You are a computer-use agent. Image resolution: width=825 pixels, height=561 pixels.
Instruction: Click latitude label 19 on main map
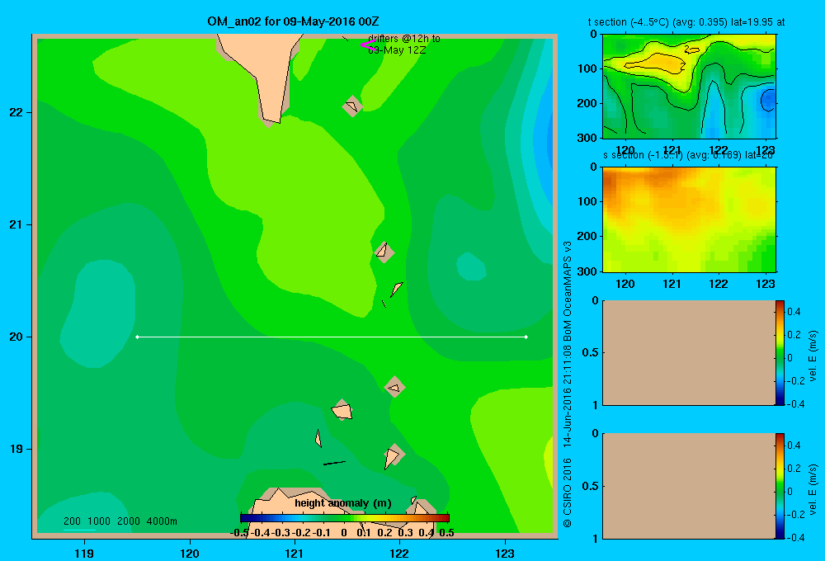(x=16, y=449)
